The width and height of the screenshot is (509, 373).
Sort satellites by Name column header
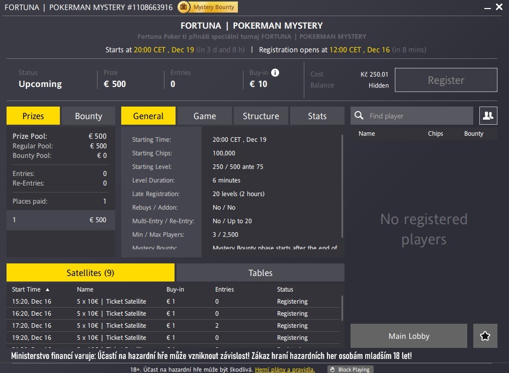point(85,289)
